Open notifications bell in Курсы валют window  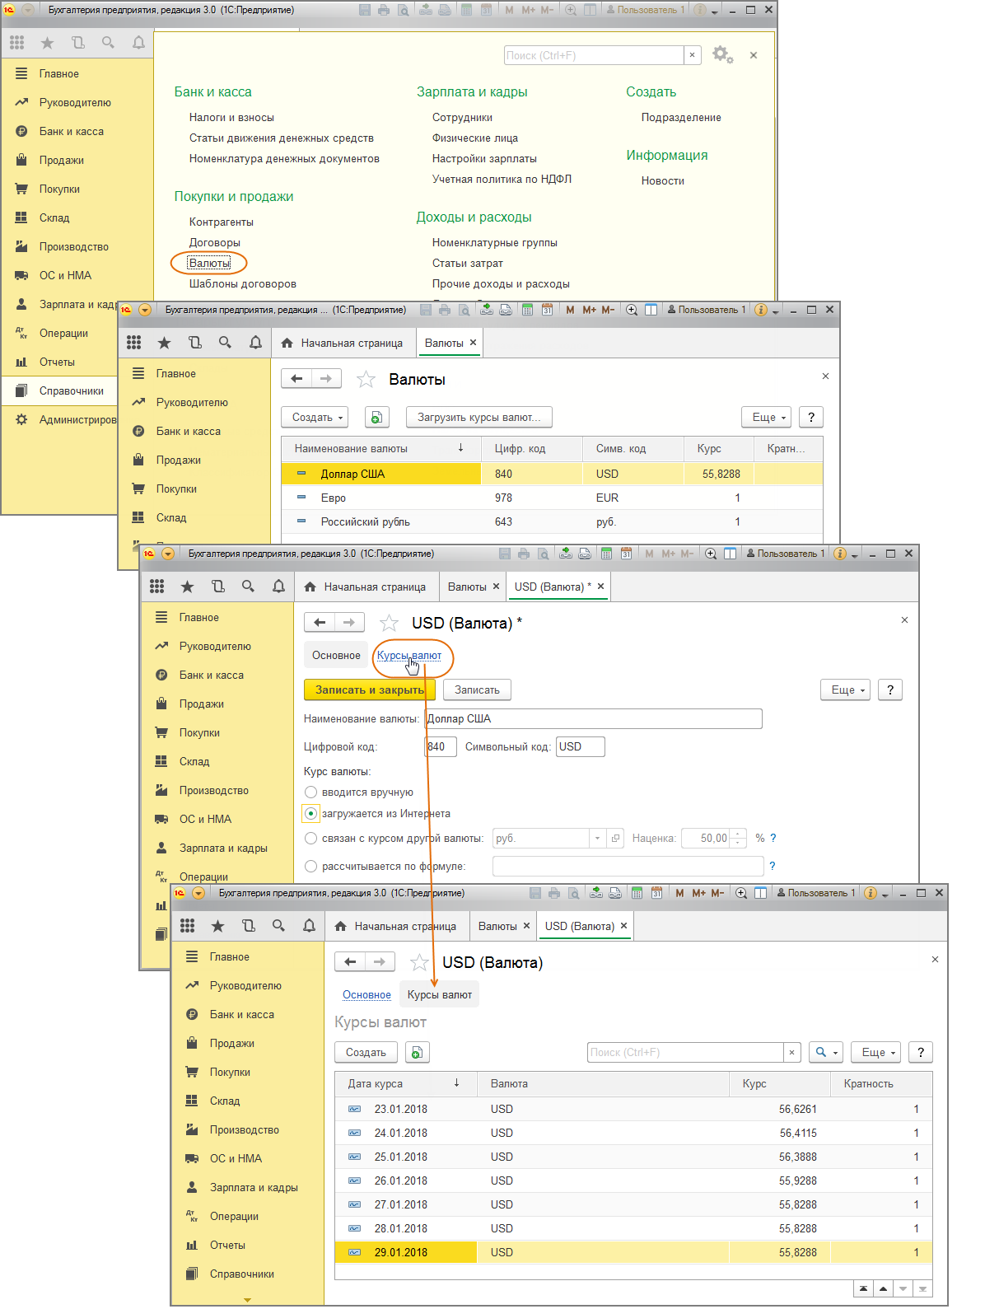309,926
